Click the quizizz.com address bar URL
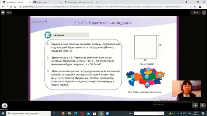Image resolution: width=207 pixels, height=116 pixels. (102, 7)
